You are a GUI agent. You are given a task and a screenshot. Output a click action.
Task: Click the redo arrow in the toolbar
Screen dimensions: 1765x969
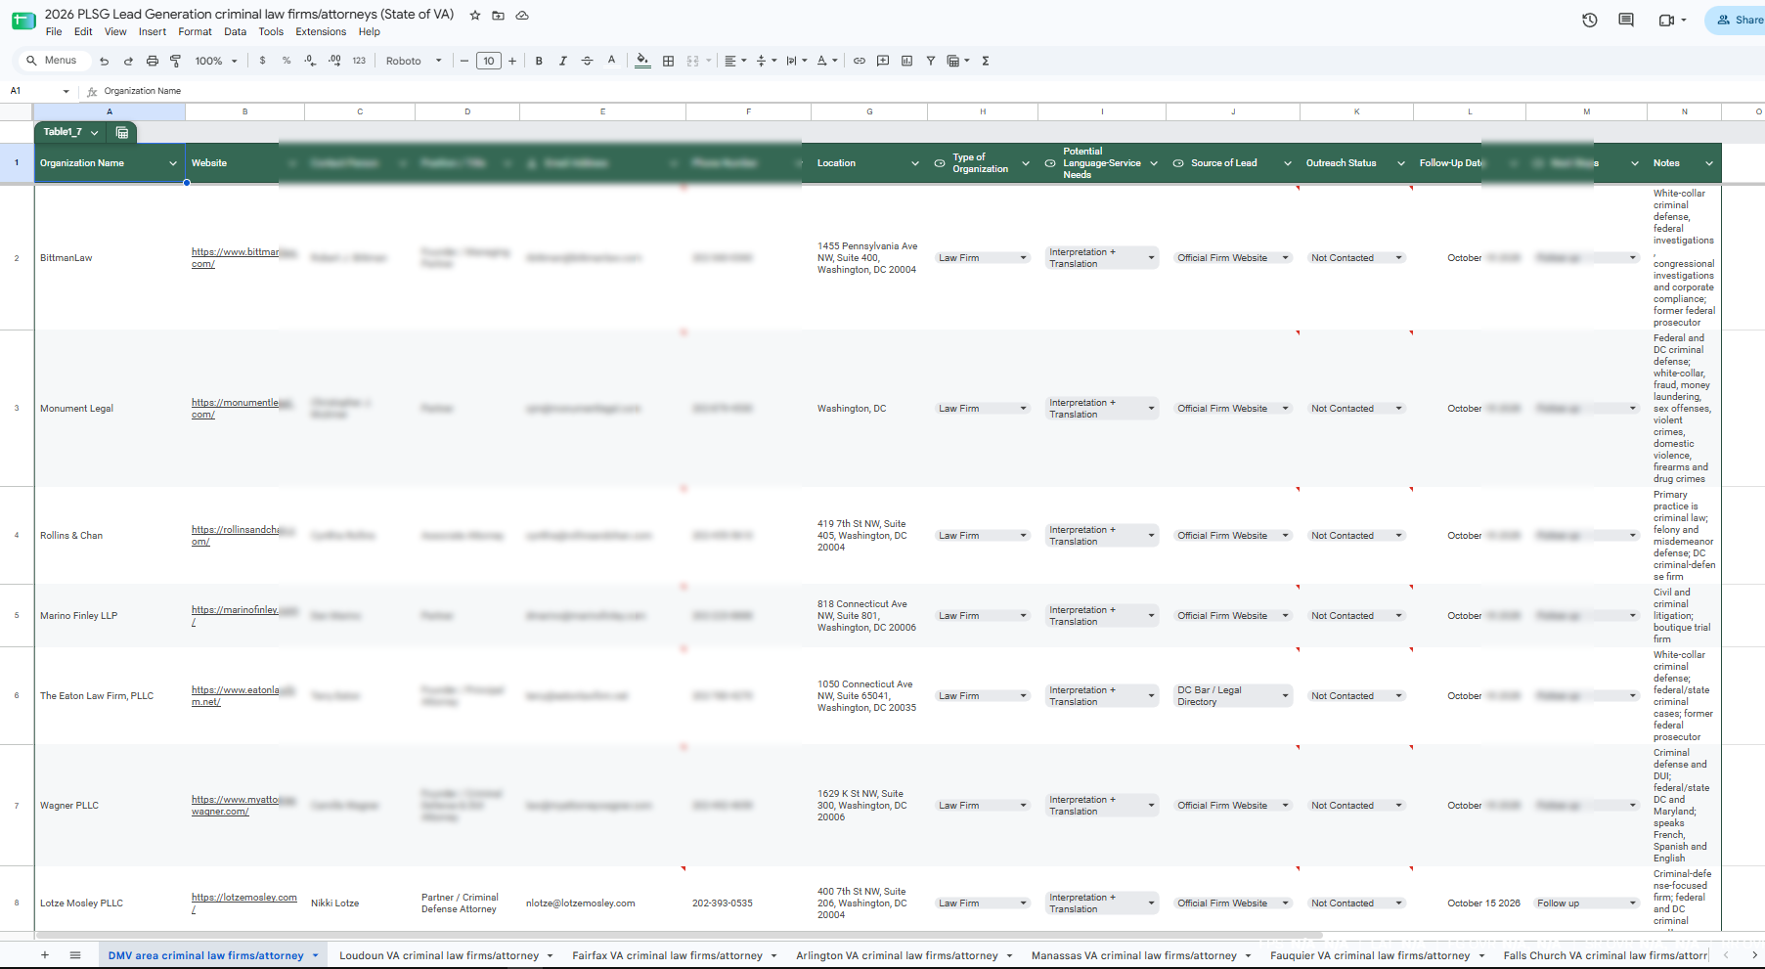(x=128, y=61)
